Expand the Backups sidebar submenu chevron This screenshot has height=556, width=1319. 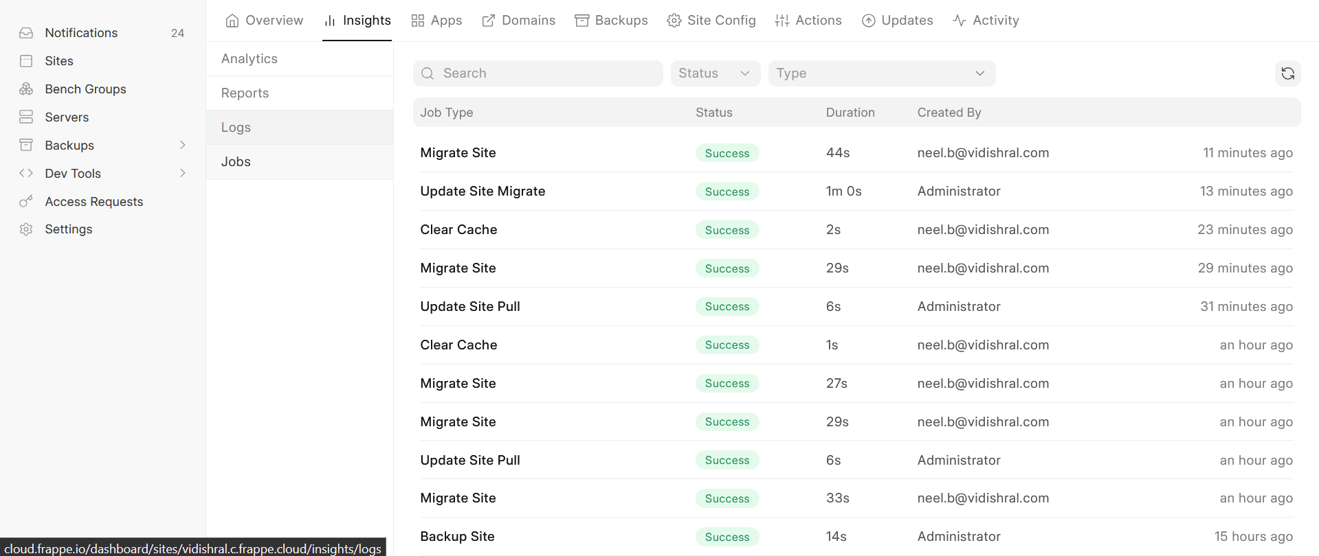point(182,146)
